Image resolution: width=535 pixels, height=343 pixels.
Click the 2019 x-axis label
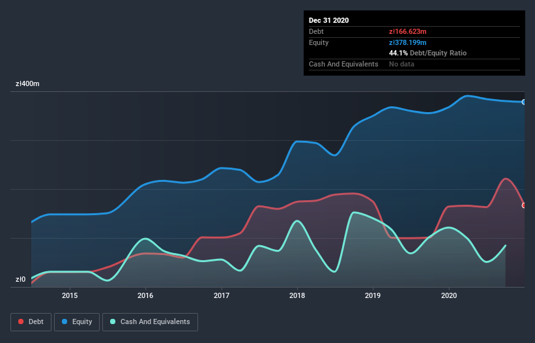point(373,295)
